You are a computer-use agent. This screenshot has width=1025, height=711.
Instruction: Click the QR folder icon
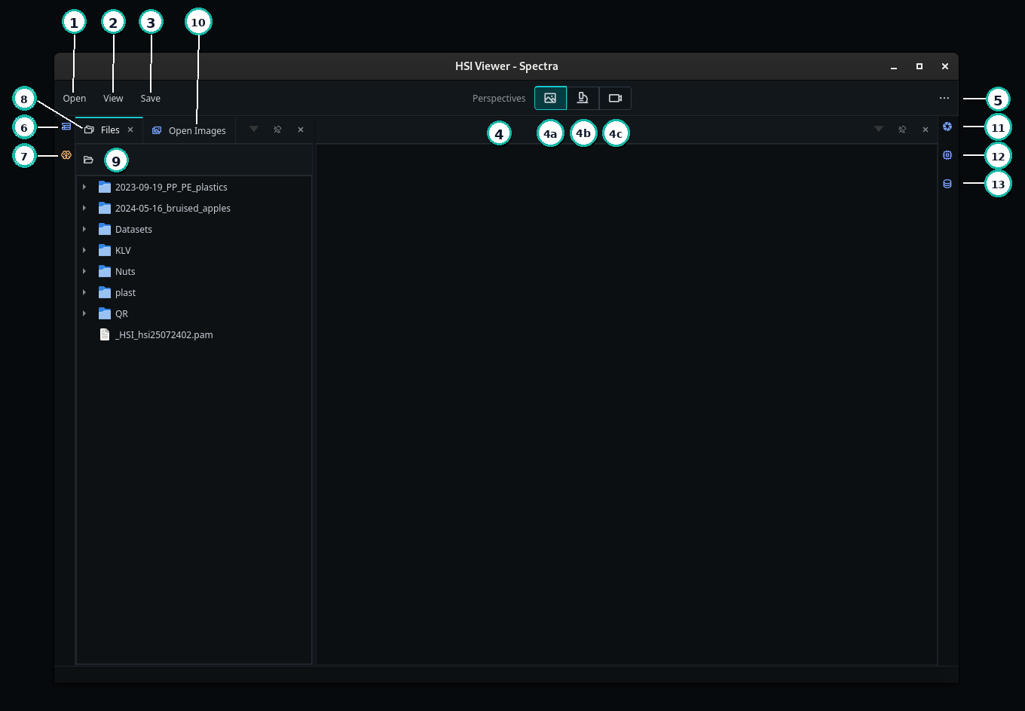105,313
